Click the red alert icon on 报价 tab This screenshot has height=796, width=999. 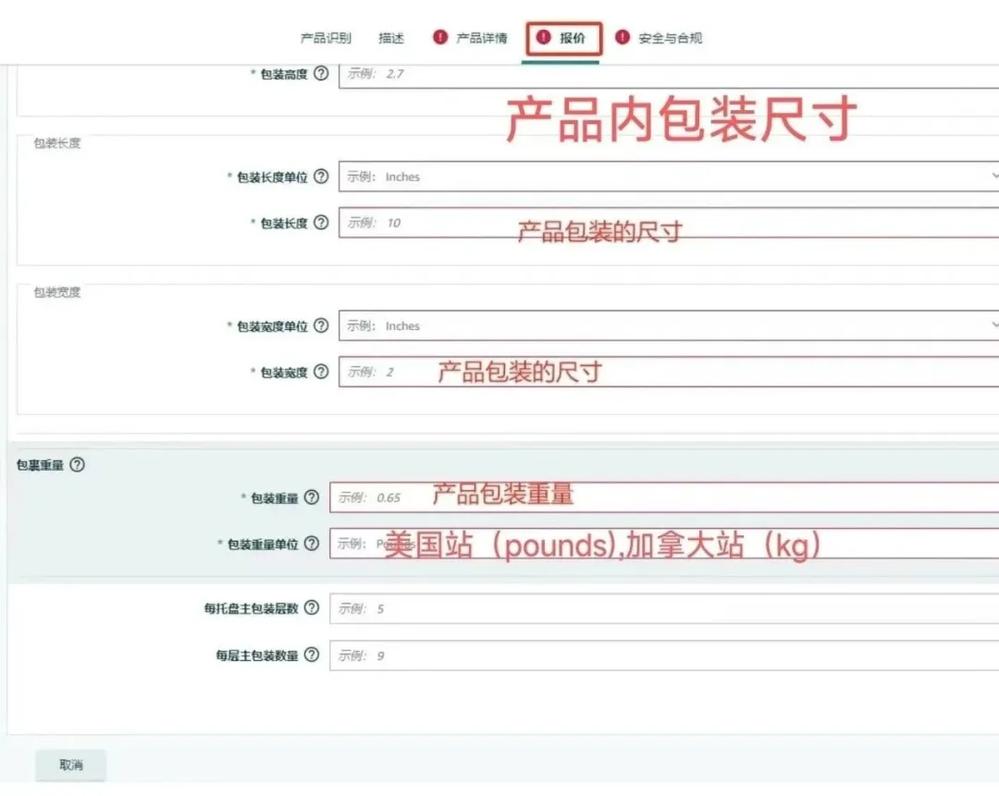(542, 38)
